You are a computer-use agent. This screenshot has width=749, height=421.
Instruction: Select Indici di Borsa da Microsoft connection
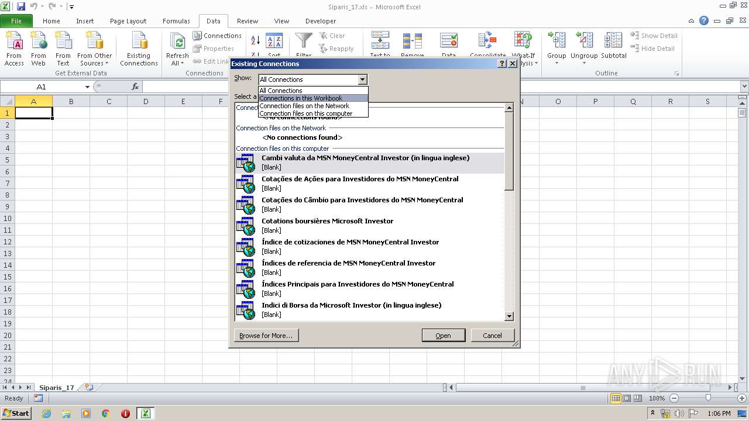tap(369, 310)
